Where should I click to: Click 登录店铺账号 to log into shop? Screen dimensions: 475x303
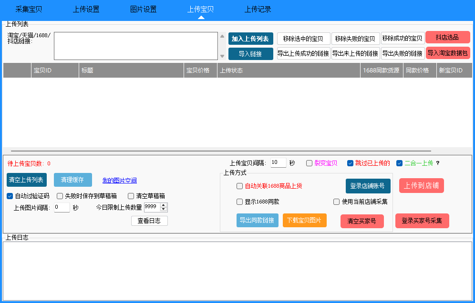click(367, 186)
